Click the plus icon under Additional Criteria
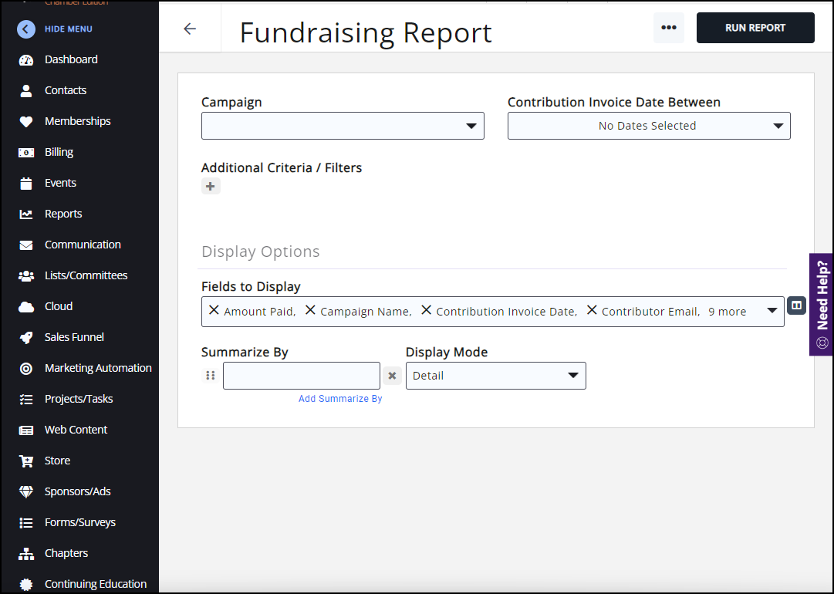 pos(211,186)
